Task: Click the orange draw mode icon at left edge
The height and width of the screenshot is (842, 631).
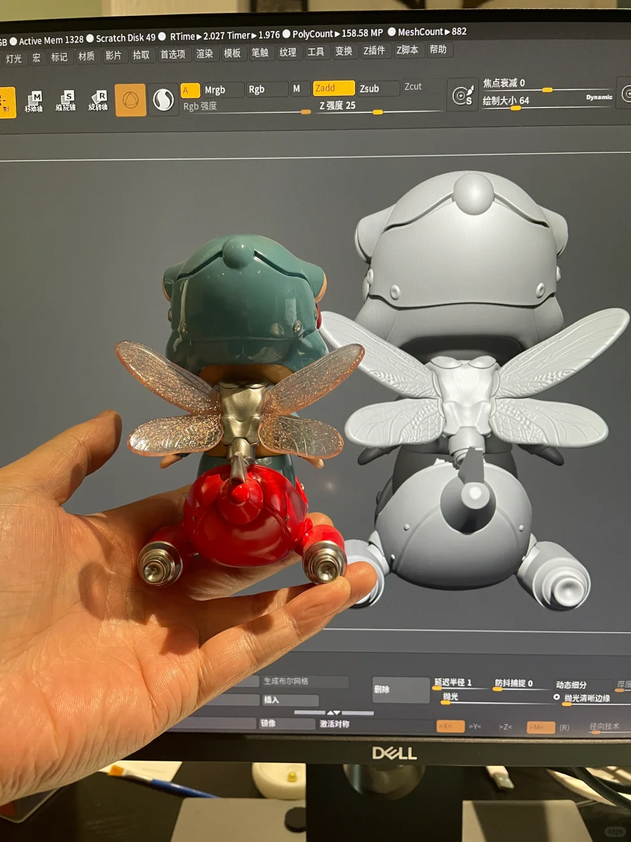Action: (7, 103)
